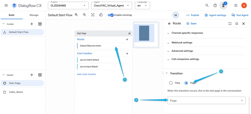The image size is (251, 114).
Task: Open Agent settings
Action: tap(215, 15)
